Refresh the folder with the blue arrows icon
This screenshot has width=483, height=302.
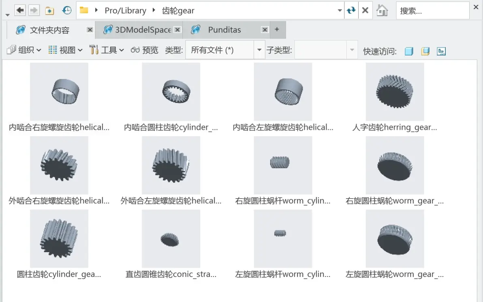coord(351,11)
